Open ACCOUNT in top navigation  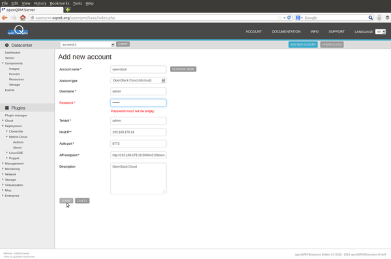tap(253, 31)
